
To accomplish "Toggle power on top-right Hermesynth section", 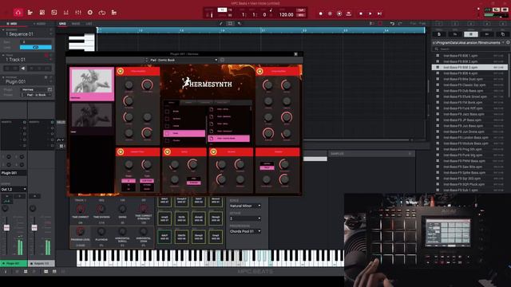I will click(x=259, y=71).
